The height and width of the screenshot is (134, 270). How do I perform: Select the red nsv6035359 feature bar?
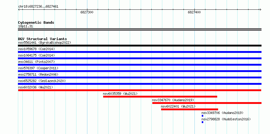160,97
